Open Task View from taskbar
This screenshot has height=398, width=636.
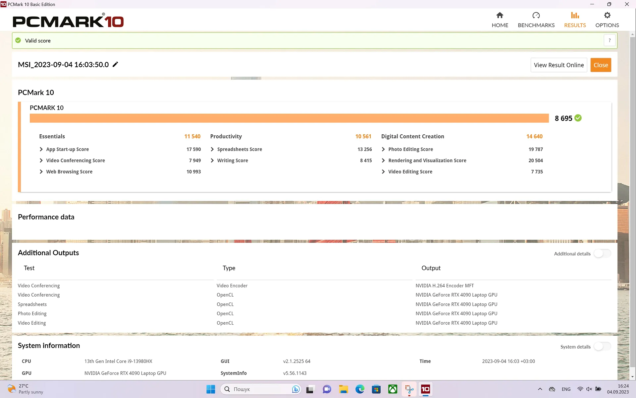click(x=310, y=389)
